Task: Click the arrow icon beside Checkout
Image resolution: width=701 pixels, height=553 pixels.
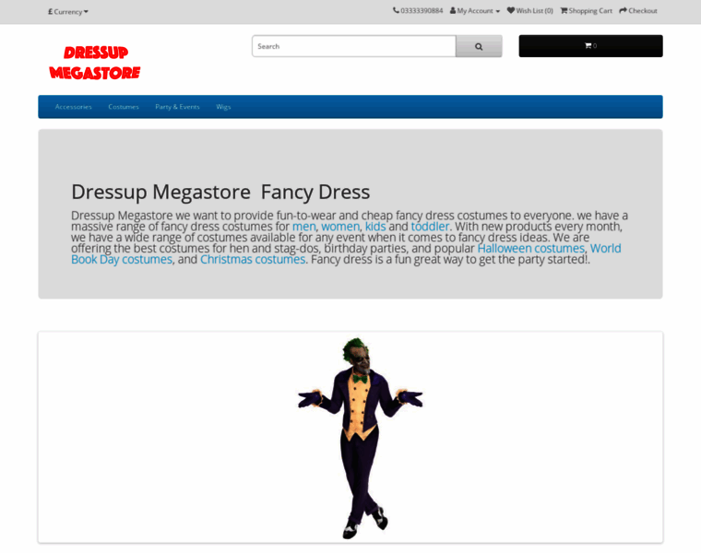Action: 623,10
